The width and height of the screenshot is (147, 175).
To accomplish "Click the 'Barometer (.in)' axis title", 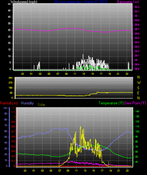I will [128, 2].
